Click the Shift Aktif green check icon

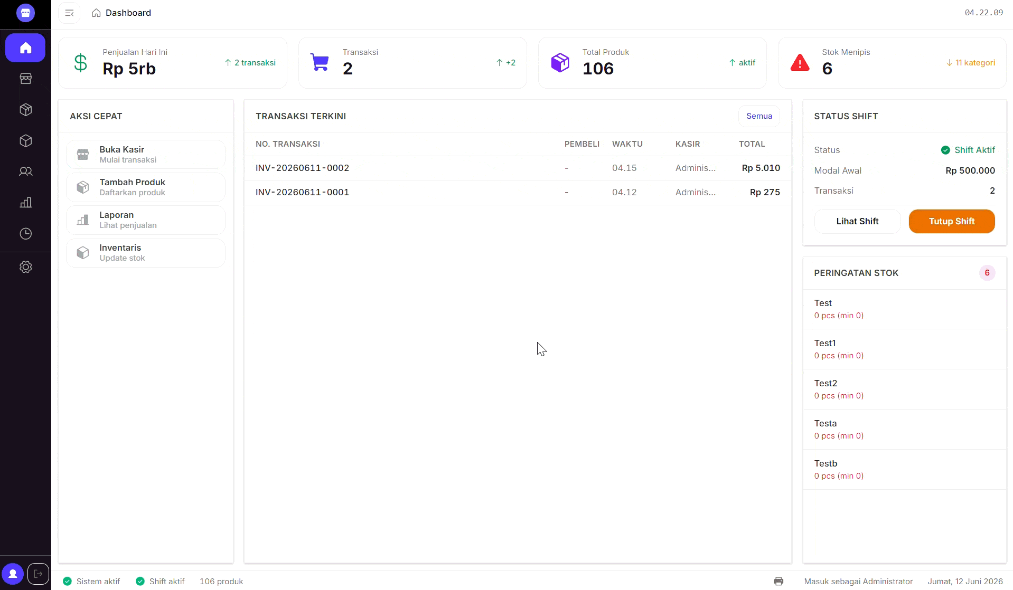[945, 150]
